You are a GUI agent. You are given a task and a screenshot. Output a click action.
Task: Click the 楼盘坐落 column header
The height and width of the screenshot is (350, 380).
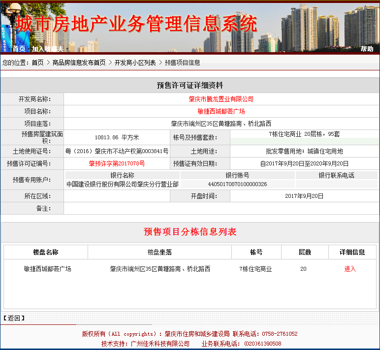[x=159, y=252]
